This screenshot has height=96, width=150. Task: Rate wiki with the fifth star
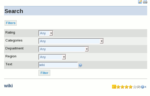(x=131, y=87)
